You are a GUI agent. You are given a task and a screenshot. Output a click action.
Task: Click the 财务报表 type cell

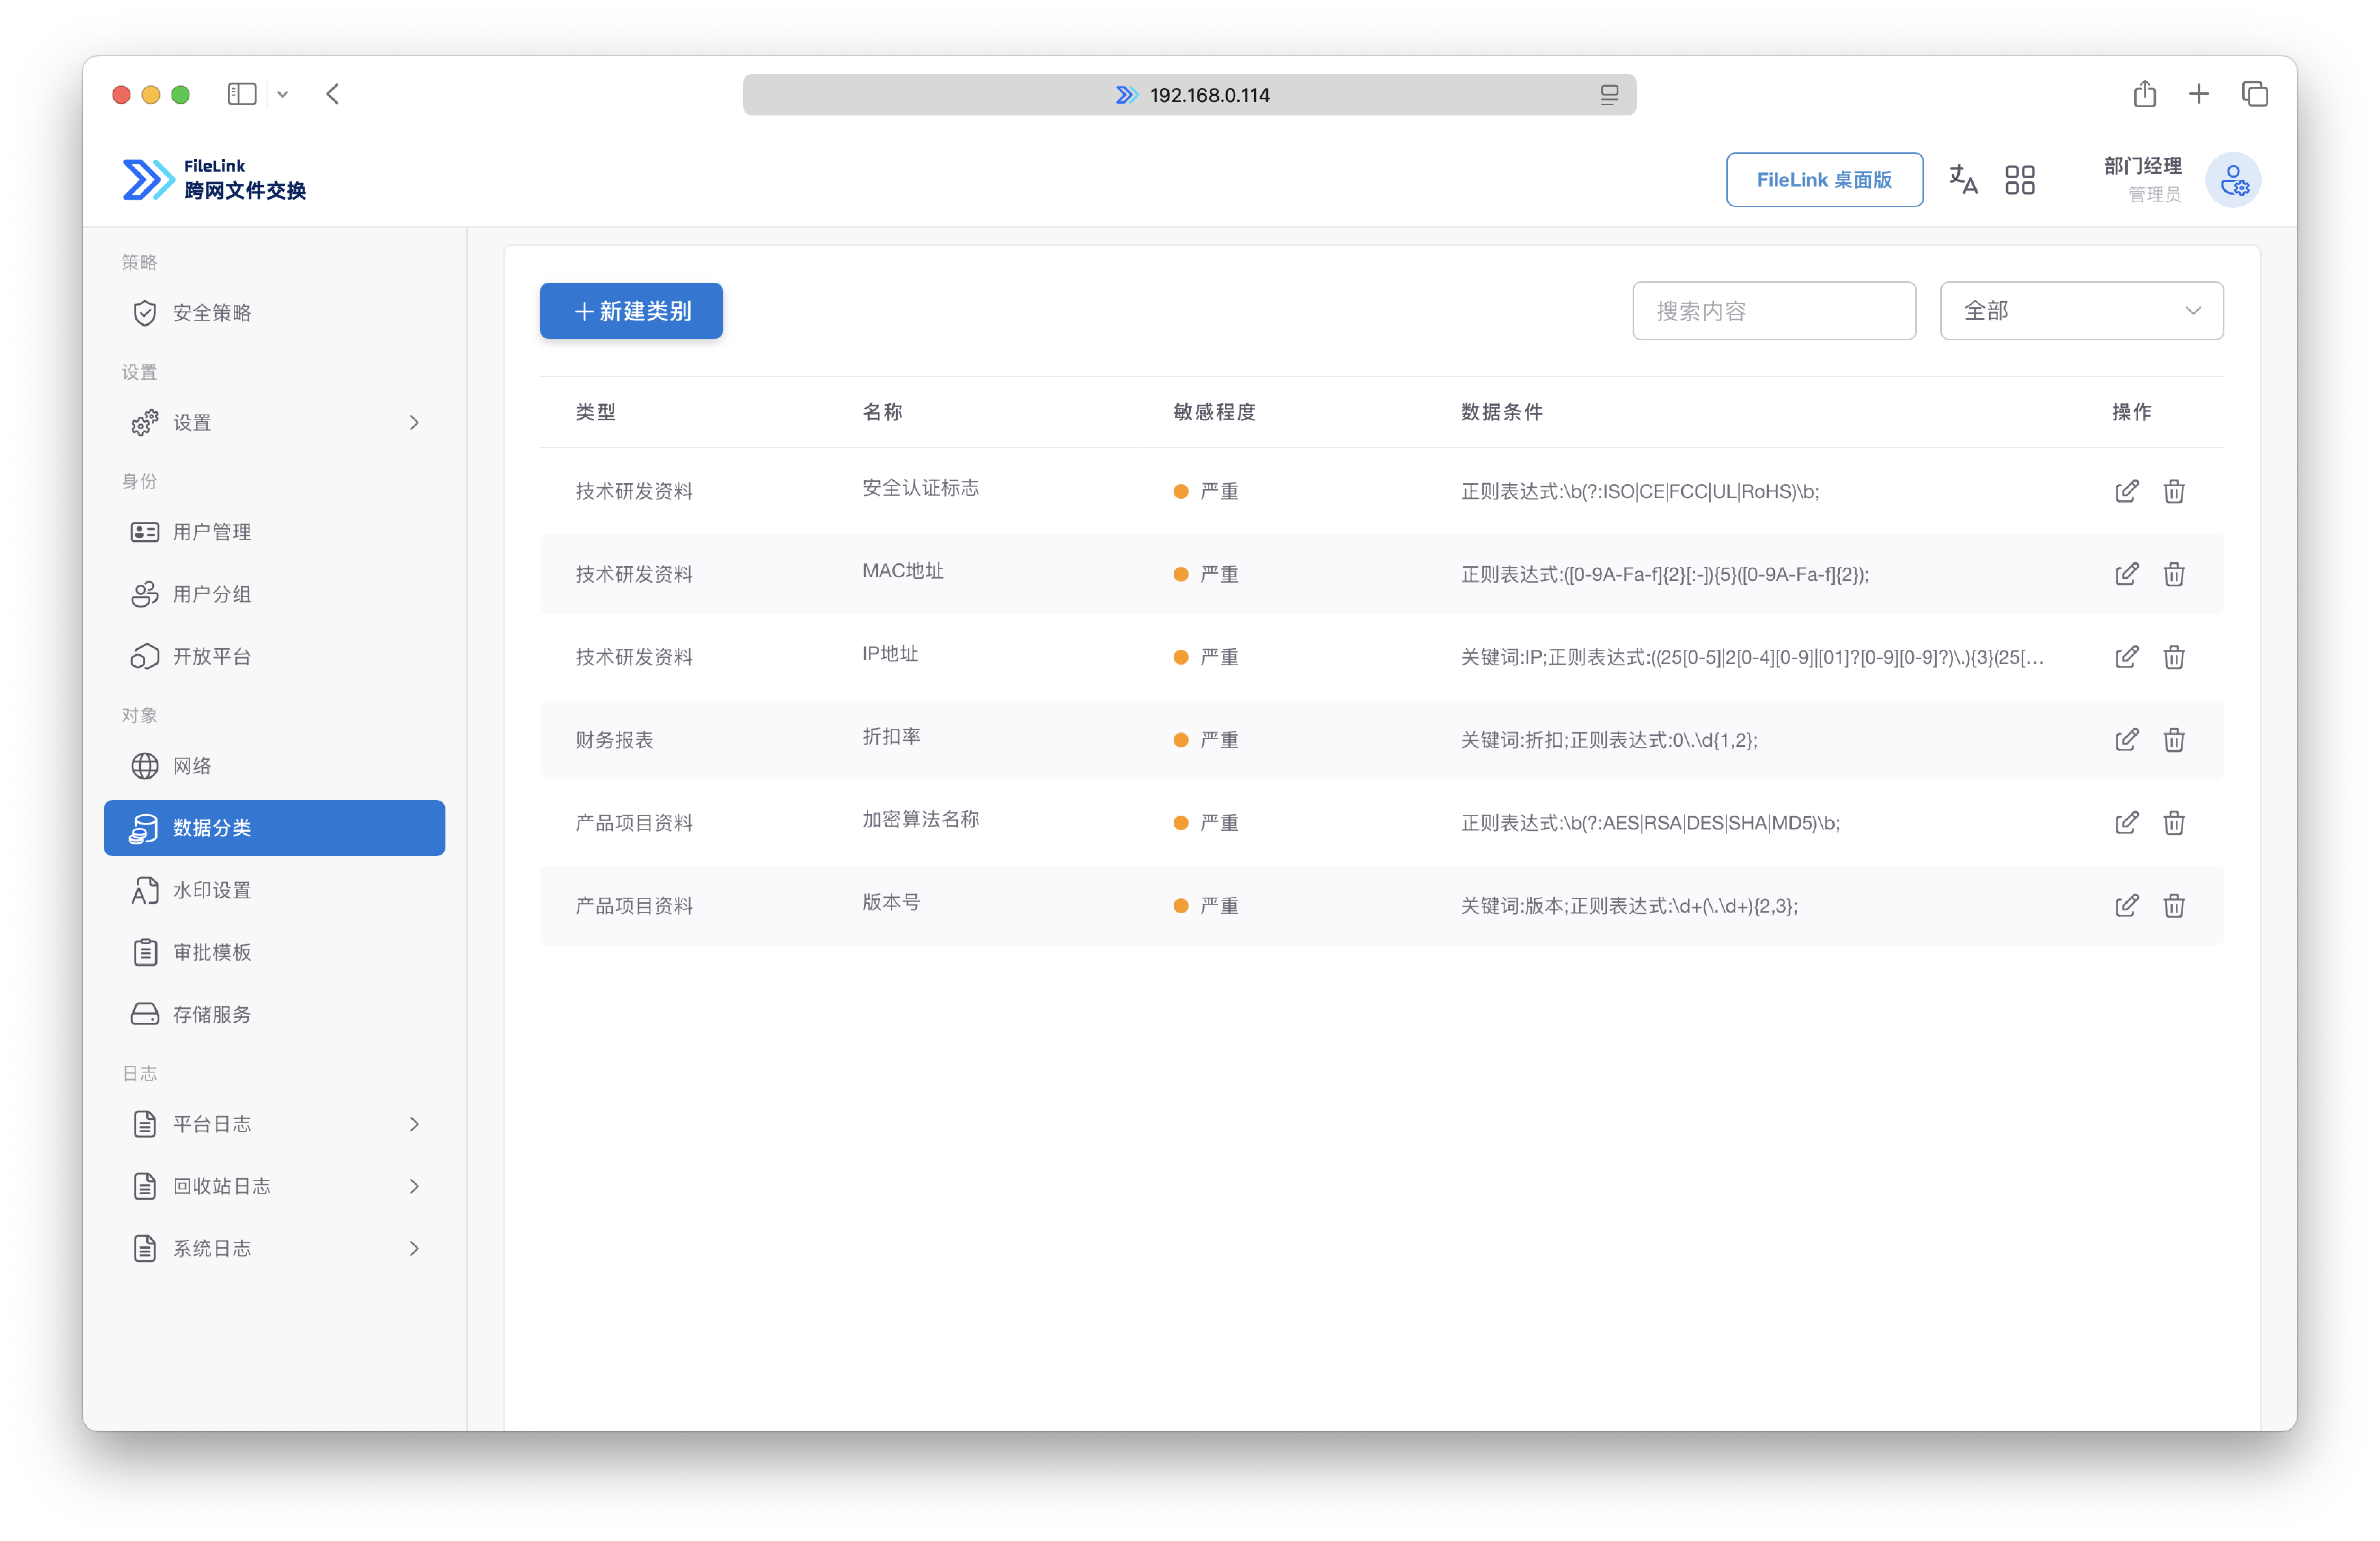614,740
